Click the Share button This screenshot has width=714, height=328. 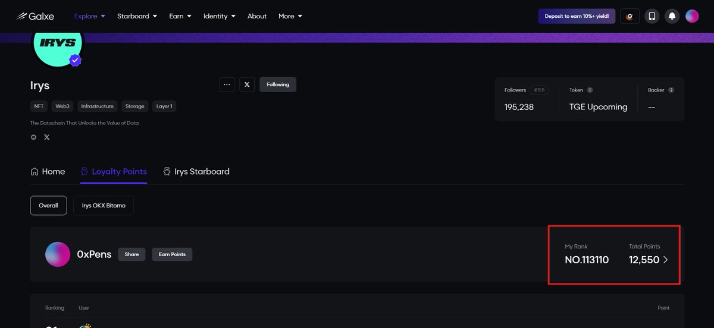point(131,254)
